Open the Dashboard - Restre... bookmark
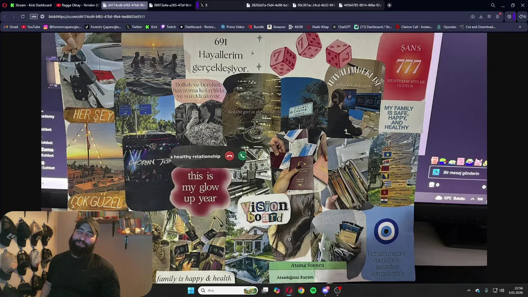The height and width of the screenshot is (297, 528). 198,27
